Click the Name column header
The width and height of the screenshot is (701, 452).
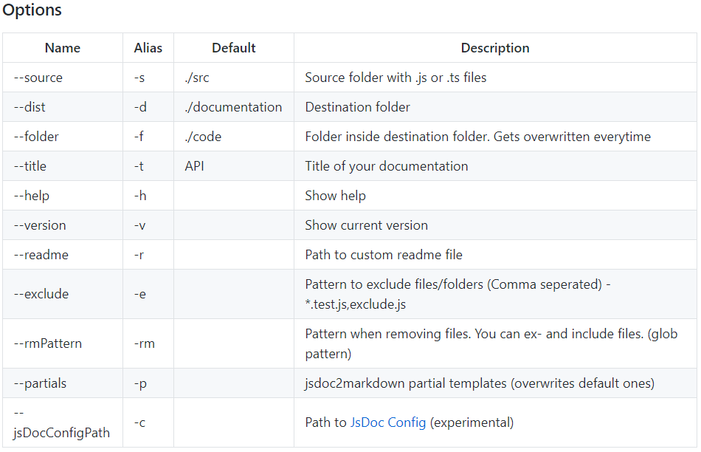pos(63,48)
